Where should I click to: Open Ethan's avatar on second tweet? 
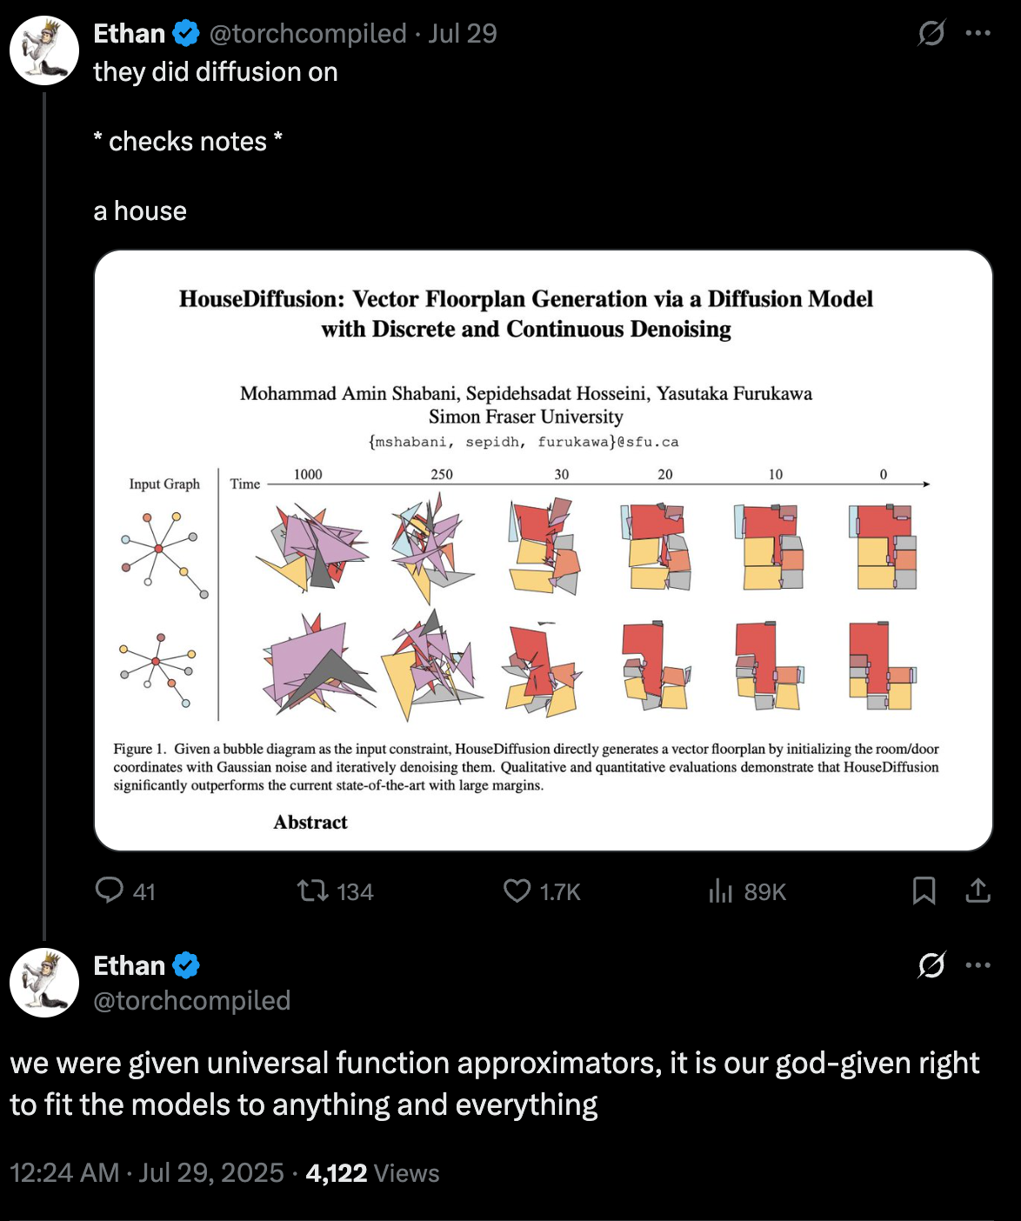44,983
